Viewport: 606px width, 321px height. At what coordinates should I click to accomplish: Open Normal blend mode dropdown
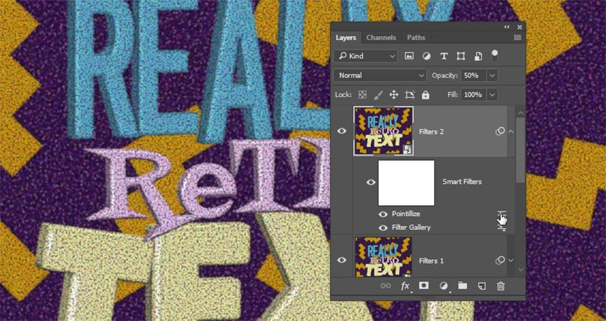tap(380, 76)
